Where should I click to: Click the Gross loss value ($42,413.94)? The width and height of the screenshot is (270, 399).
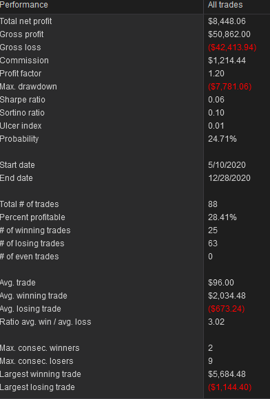[232, 47]
